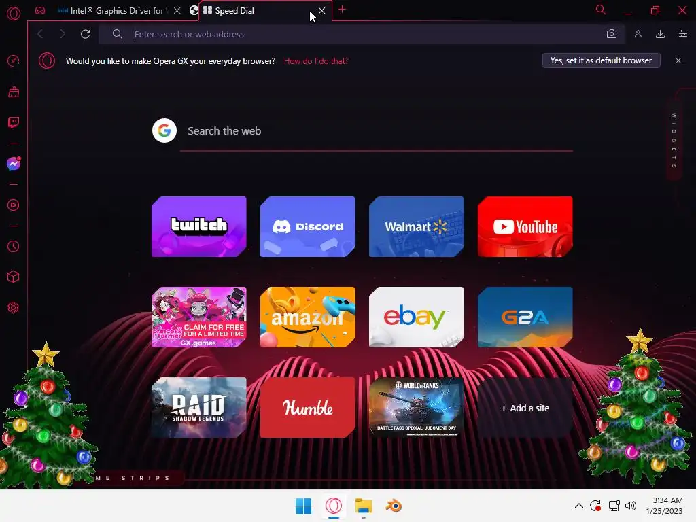Viewport: 696px width, 522px height.
Task: Open the Amazon speed dial tile
Action: (x=308, y=317)
